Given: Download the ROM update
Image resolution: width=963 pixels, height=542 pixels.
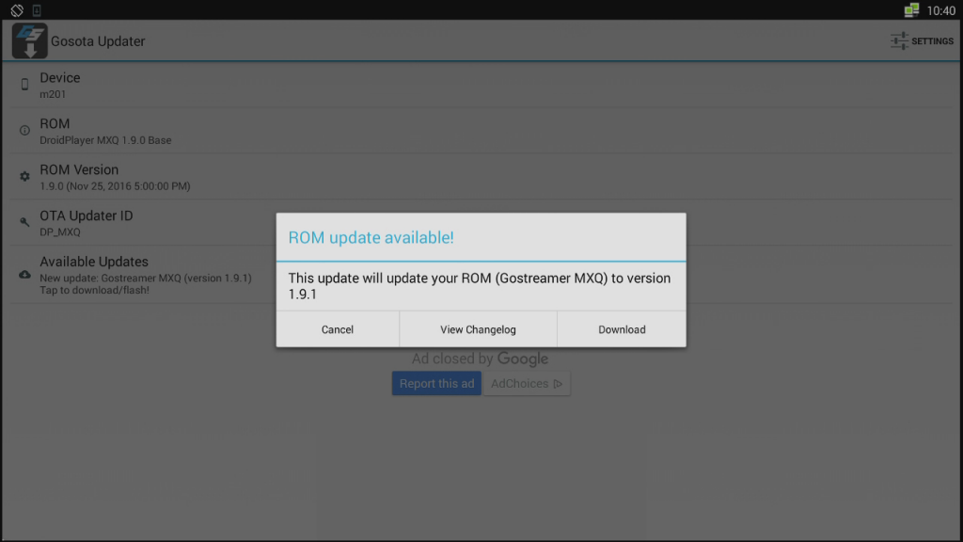Looking at the screenshot, I should 622,329.
